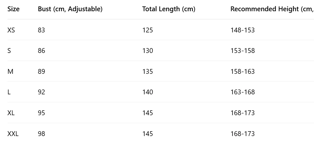Click the XS size label

(x=11, y=30)
